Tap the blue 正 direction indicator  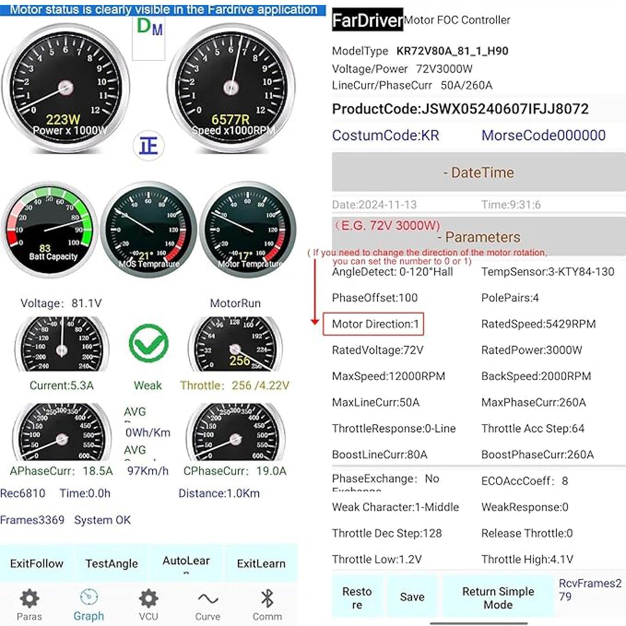[x=149, y=146]
